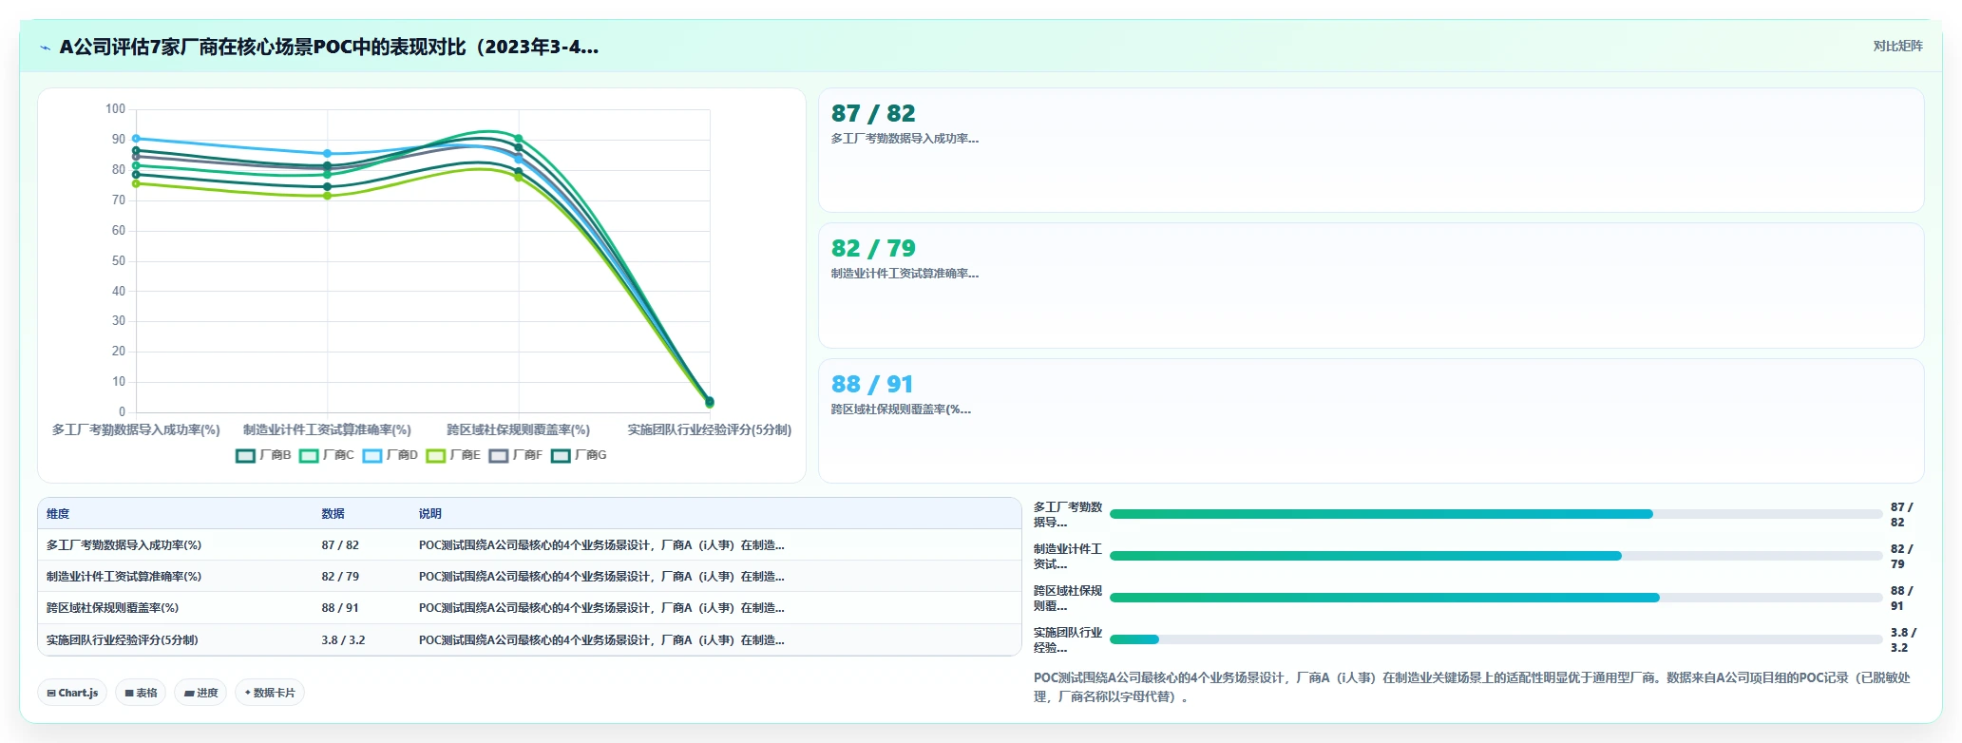1962x743 pixels.
Task: Toggle 厂商E legend entry
Action: (453, 456)
